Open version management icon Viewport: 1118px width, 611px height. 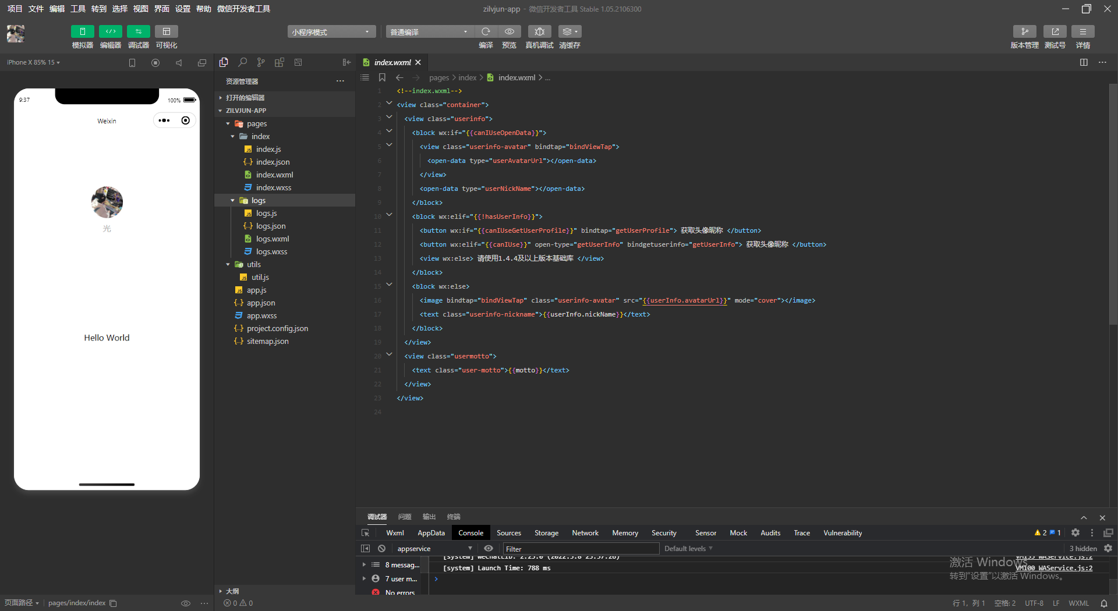click(x=1024, y=31)
